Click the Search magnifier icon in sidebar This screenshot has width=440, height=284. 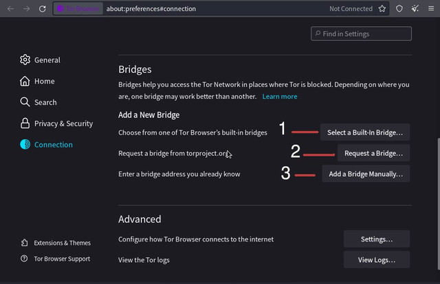click(x=25, y=102)
